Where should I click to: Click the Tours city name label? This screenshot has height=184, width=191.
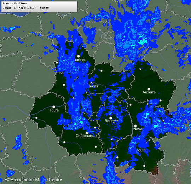click(54, 110)
